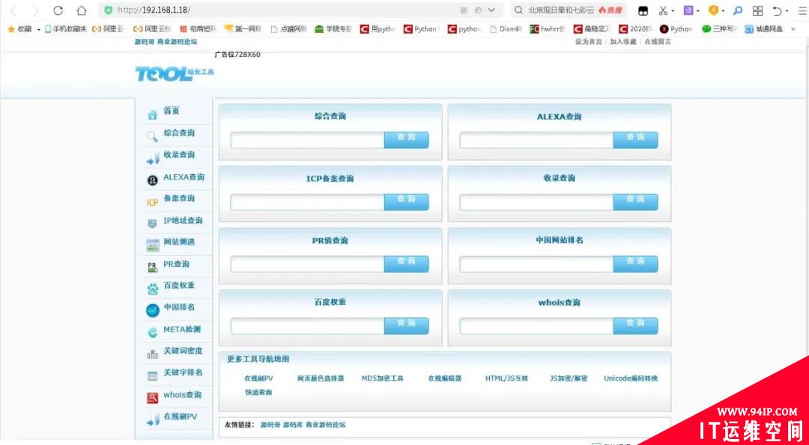Click the 关键词密度 chart icon in sidebar
Image resolution: width=809 pixels, height=445 pixels.
152,355
